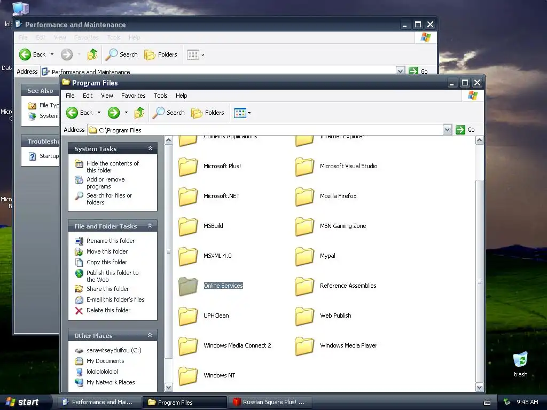Open the Edit menu in Program Files

point(88,96)
